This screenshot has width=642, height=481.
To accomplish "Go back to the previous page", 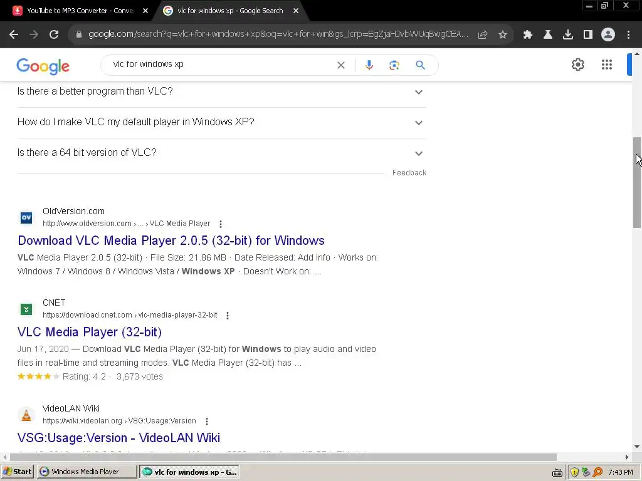I will (14, 35).
